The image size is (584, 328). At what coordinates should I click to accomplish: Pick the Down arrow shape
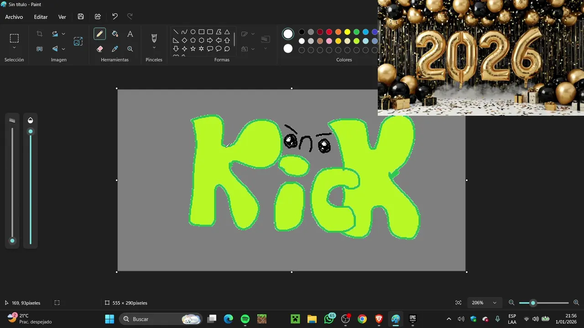[x=176, y=49]
